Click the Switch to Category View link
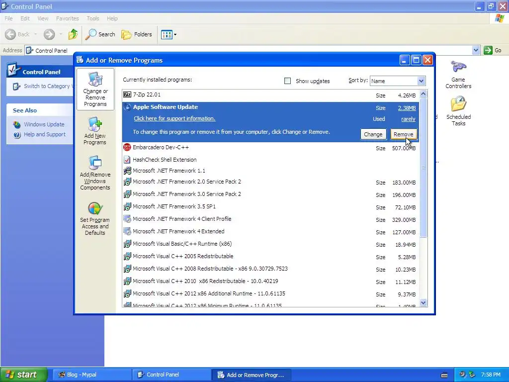This screenshot has height=382, width=509. 48,86
